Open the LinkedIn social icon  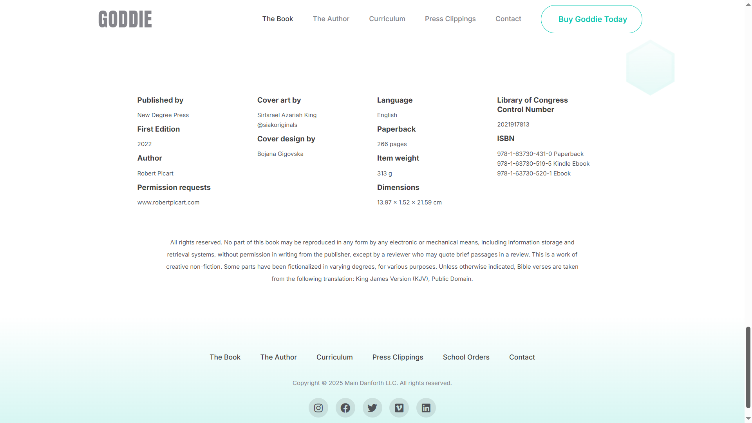click(426, 408)
